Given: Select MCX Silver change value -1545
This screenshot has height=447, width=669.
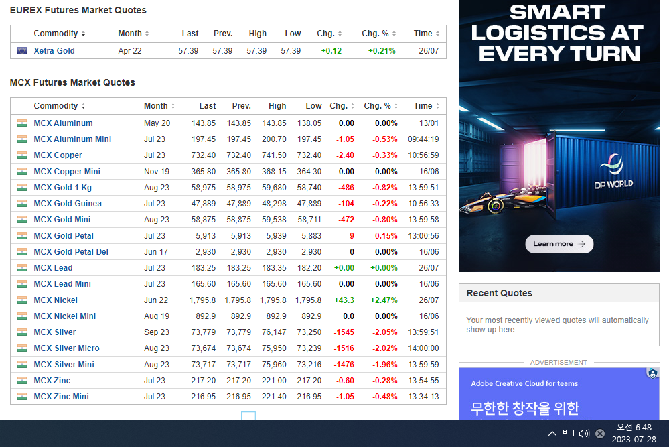Looking at the screenshot, I should pos(344,332).
